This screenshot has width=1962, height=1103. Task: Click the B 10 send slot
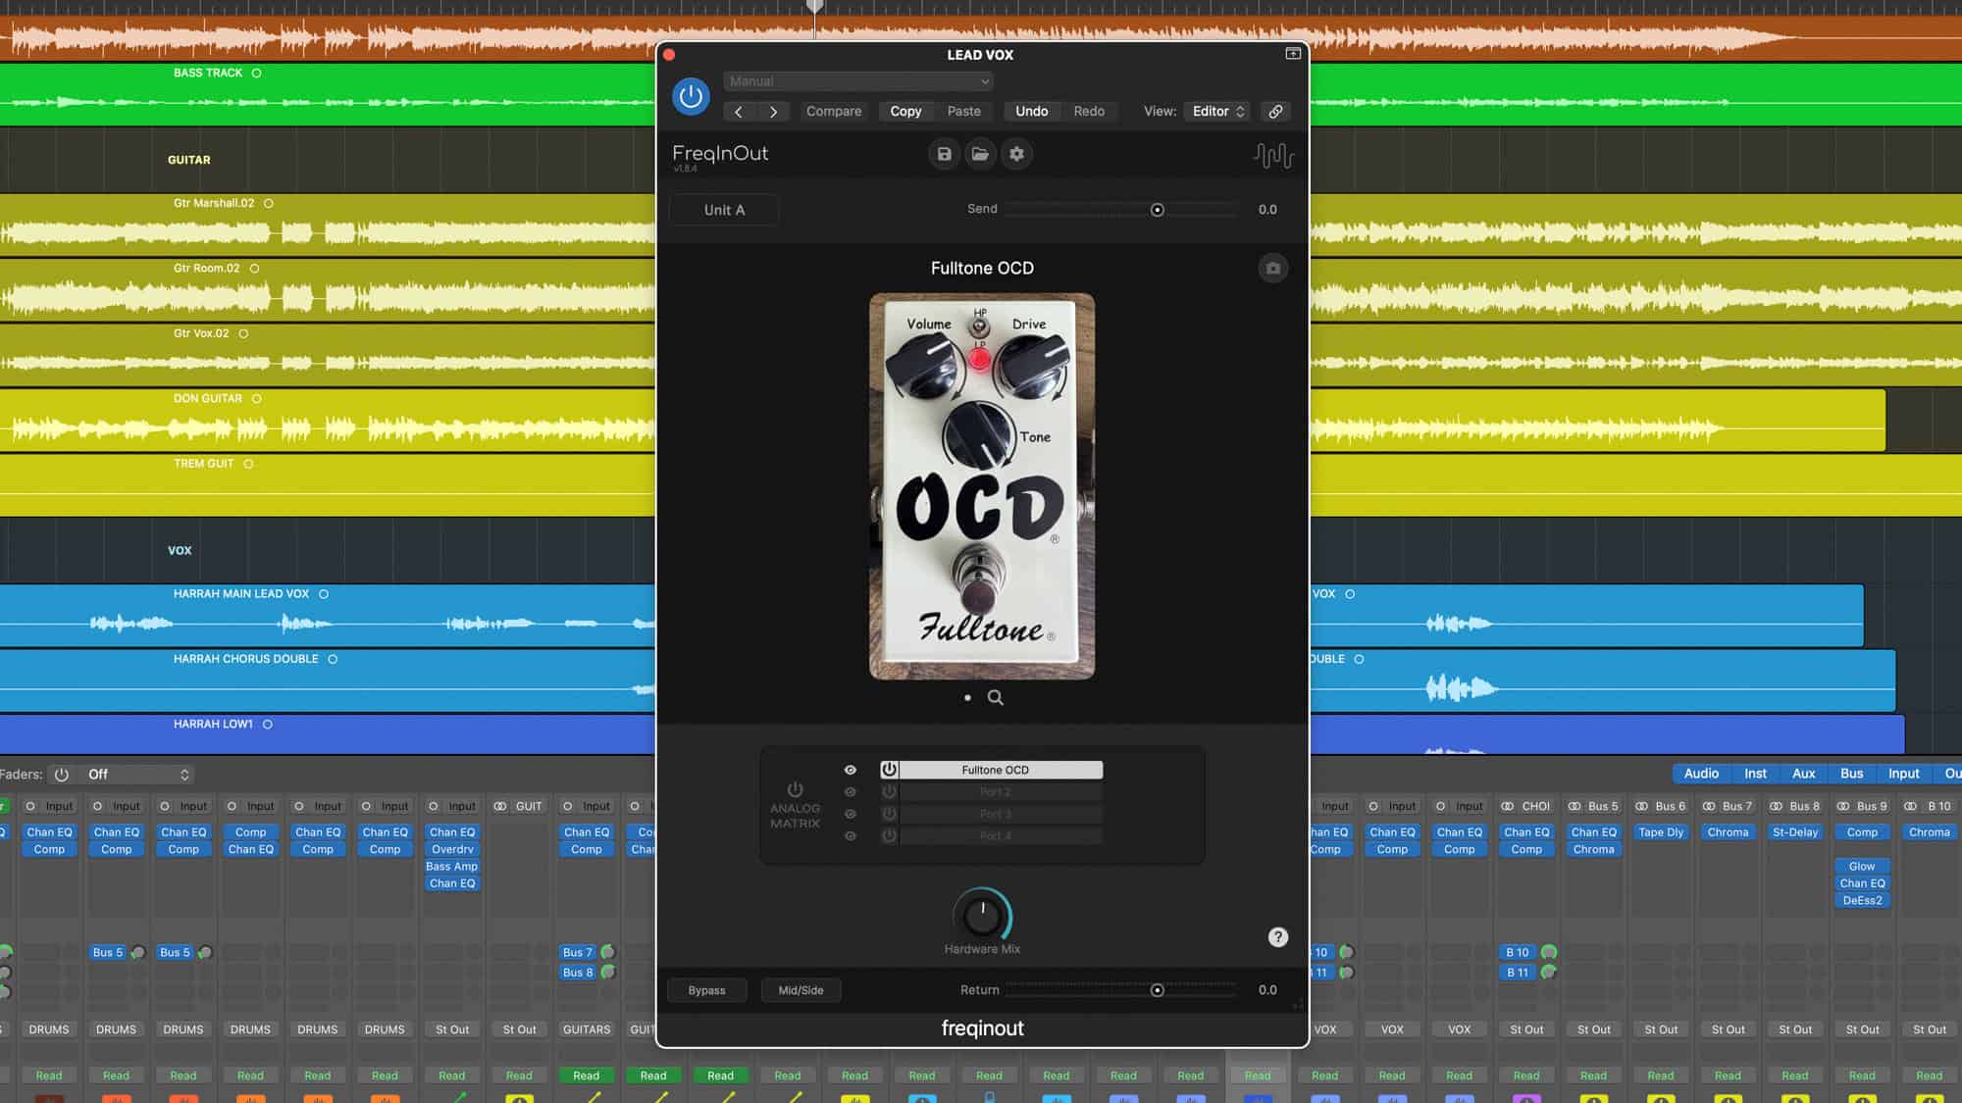(x=1517, y=952)
